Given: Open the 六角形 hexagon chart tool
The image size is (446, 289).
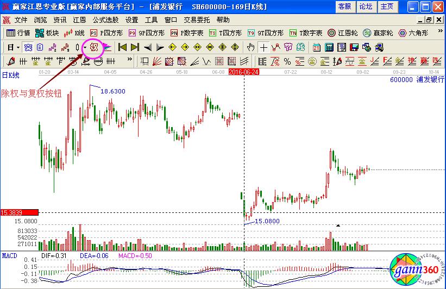Looking at the screenshot, I should (413, 33).
